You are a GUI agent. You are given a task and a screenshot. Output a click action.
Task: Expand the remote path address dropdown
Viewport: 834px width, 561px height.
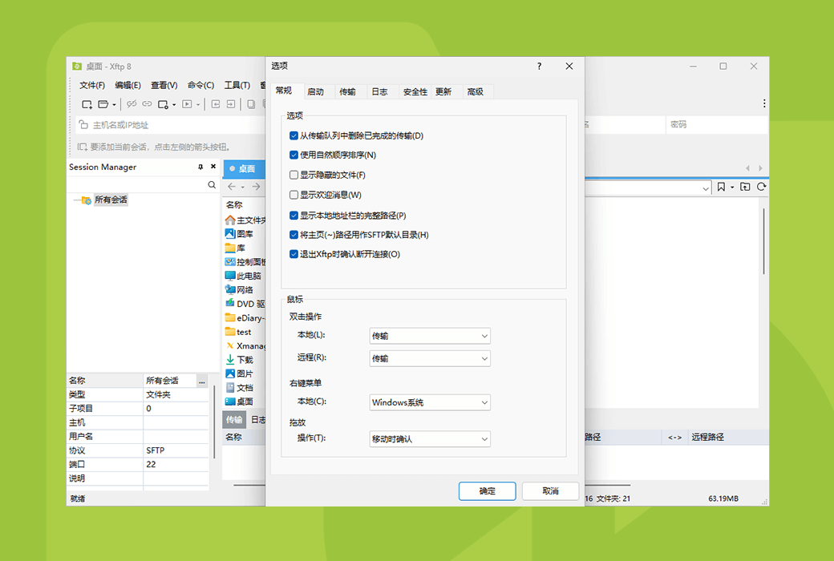(x=705, y=188)
